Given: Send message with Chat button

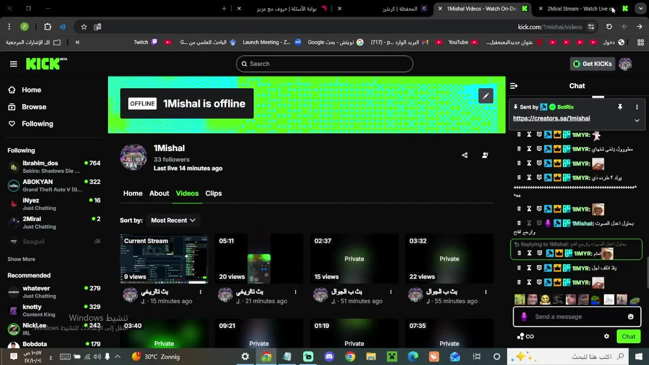Looking at the screenshot, I should coord(629,336).
